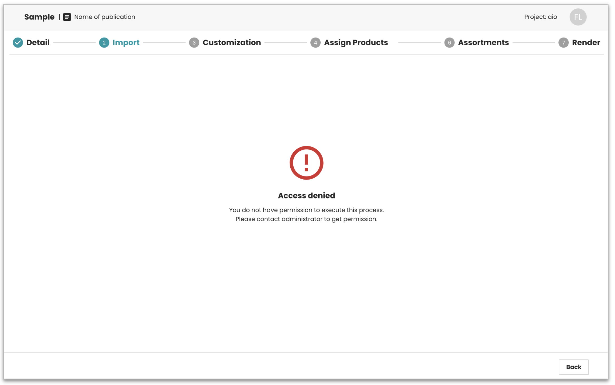
Task: Click the step 7 Render number icon
Action: pyautogui.click(x=563, y=43)
